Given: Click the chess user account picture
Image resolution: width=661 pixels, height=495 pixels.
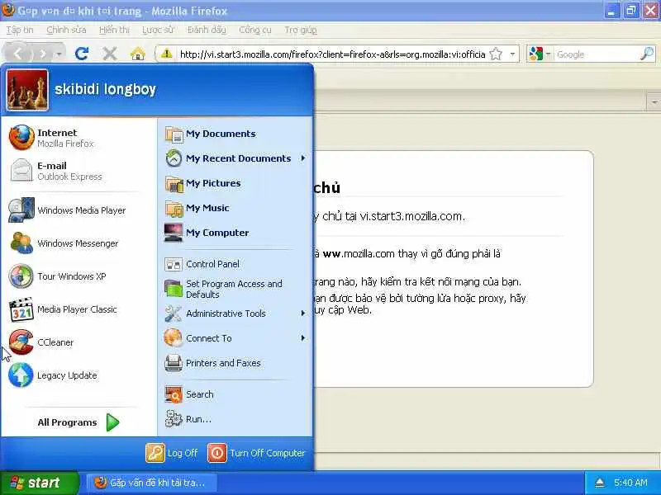Looking at the screenshot, I should 27,90.
